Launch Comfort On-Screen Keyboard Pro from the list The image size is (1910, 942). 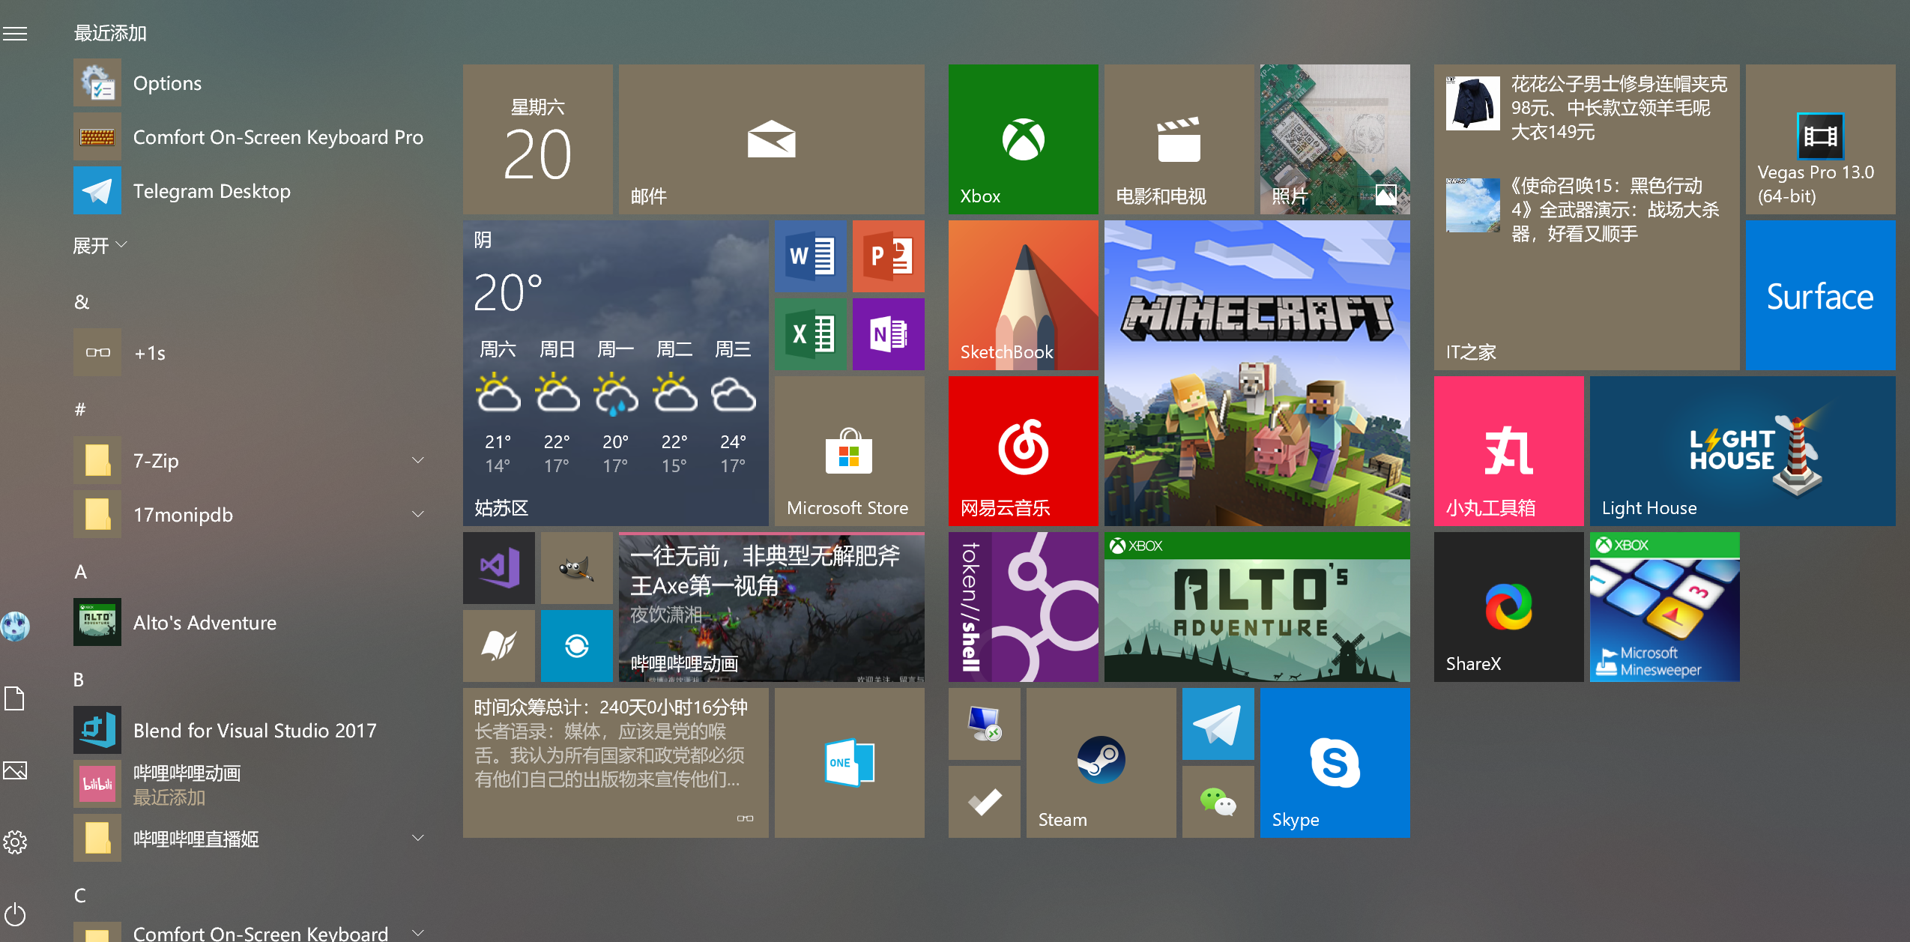(250, 136)
